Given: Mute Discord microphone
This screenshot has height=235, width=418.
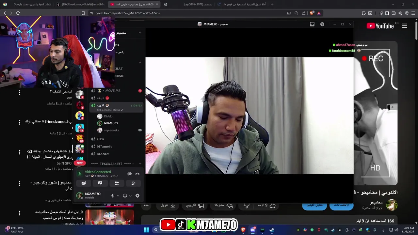Looking at the screenshot, I should pos(113,196).
